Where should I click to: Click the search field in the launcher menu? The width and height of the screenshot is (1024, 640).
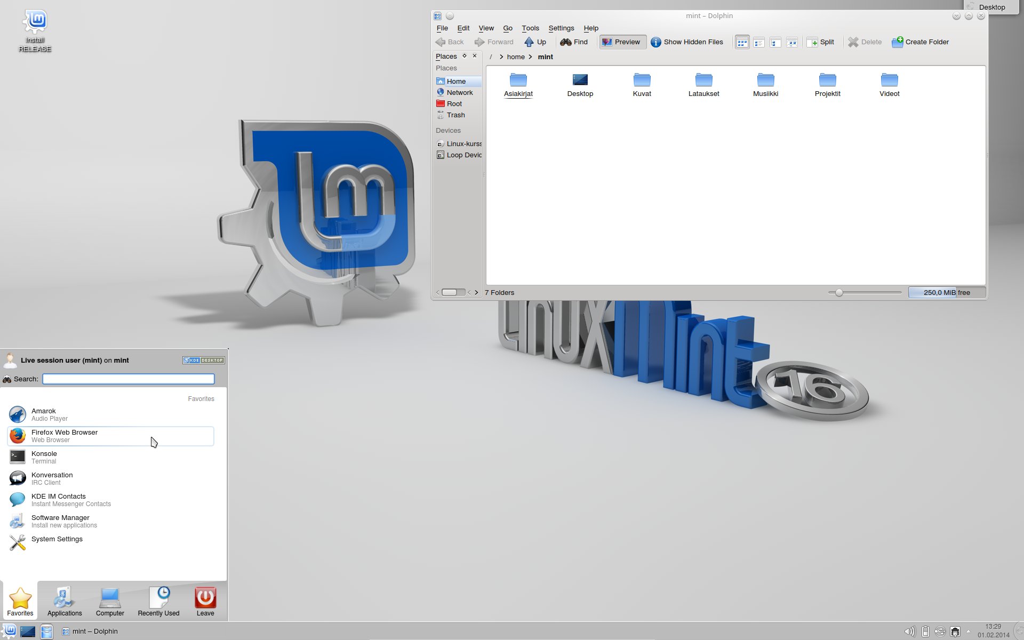(129, 379)
